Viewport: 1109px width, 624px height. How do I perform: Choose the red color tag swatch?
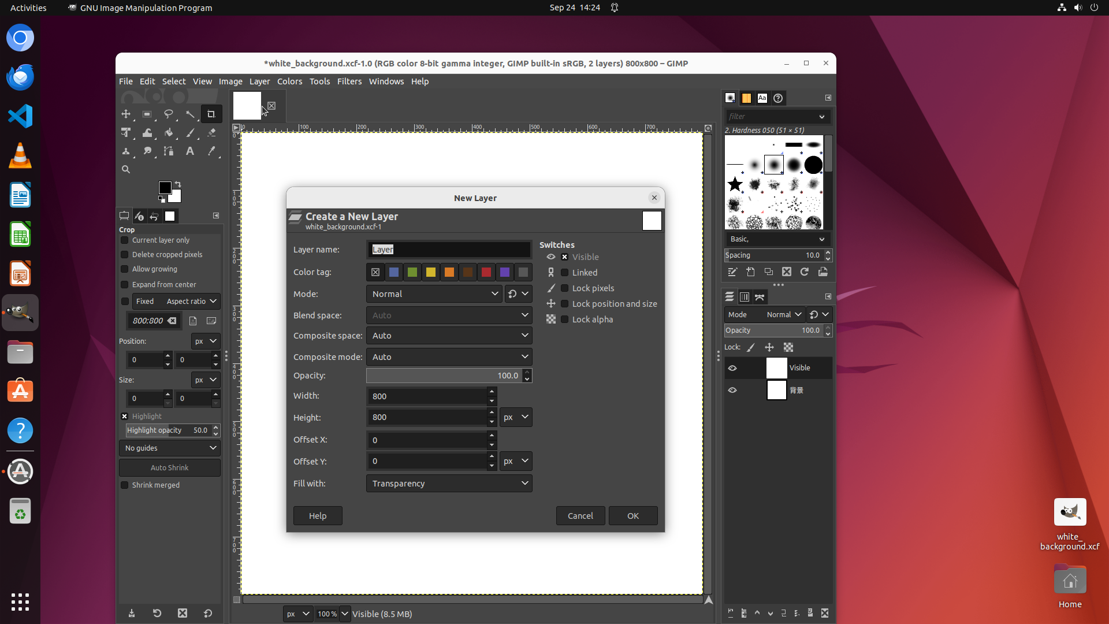(x=486, y=272)
